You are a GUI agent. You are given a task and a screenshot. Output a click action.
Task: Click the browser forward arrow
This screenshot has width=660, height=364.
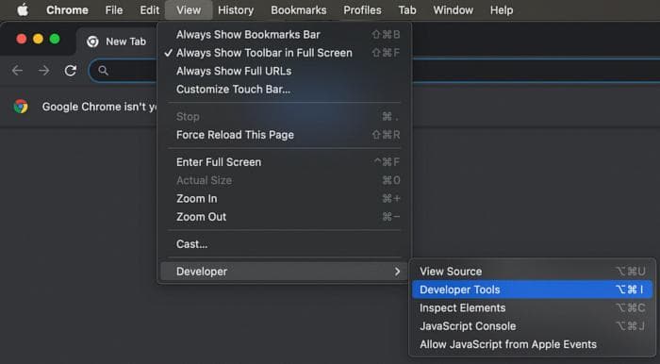(x=43, y=71)
